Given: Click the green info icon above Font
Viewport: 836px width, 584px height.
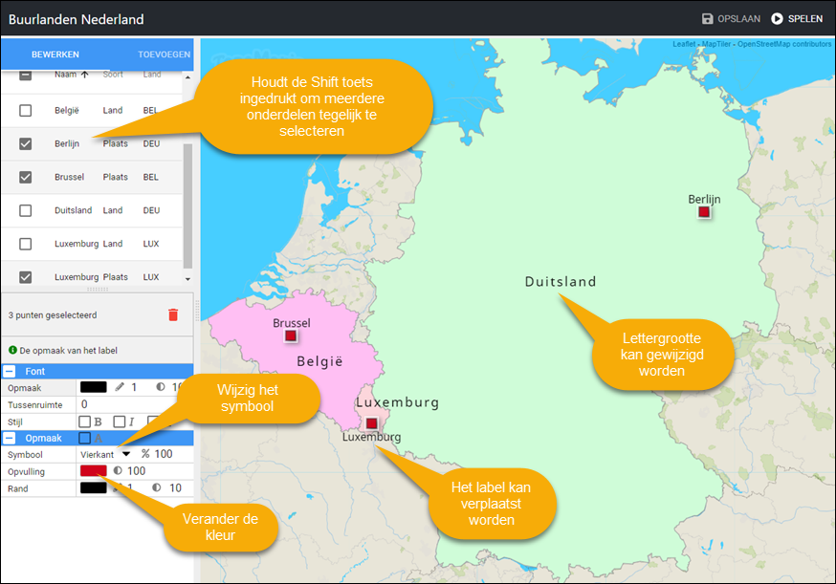Looking at the screenshot, I should (x=12, y=351).
